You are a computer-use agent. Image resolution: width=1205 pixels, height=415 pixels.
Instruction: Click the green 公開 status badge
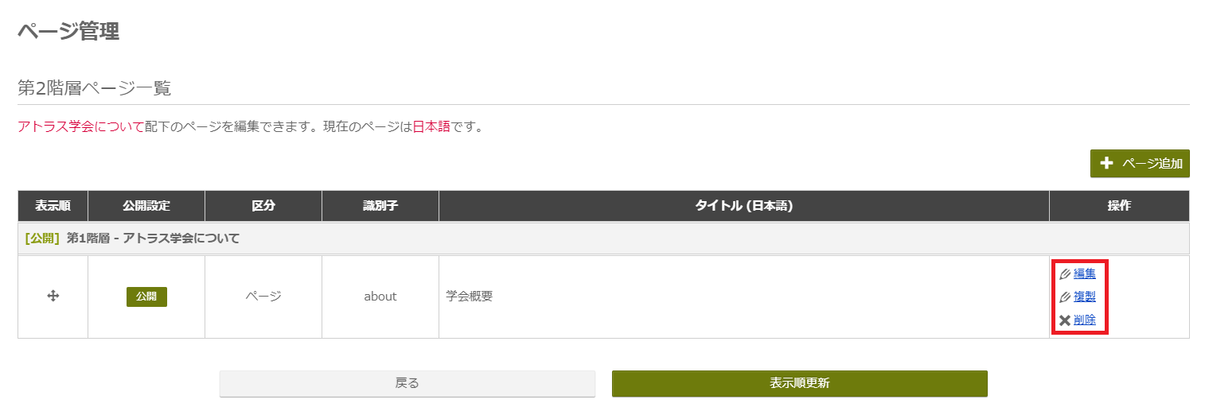tap(146, 297)
